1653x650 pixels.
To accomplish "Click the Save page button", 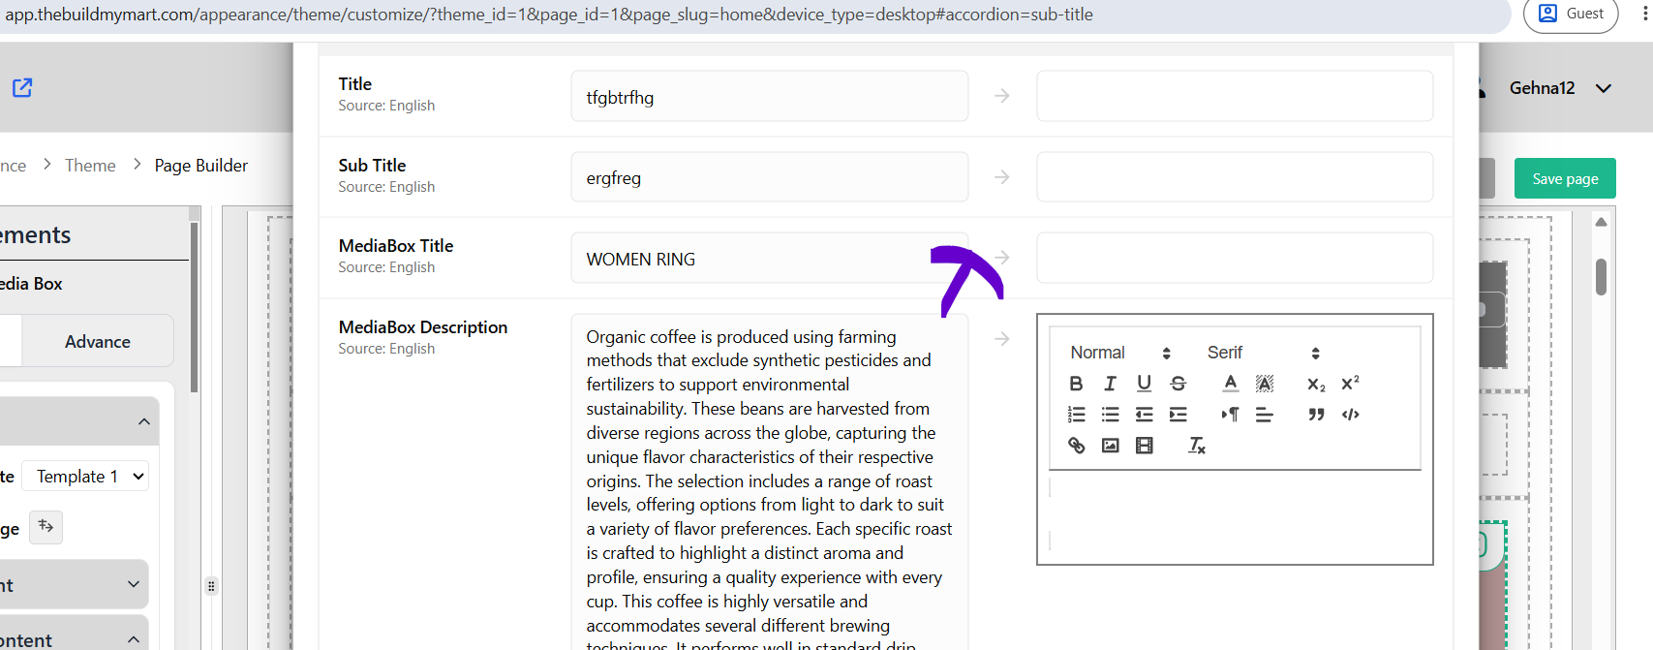I will point(1565,178).
